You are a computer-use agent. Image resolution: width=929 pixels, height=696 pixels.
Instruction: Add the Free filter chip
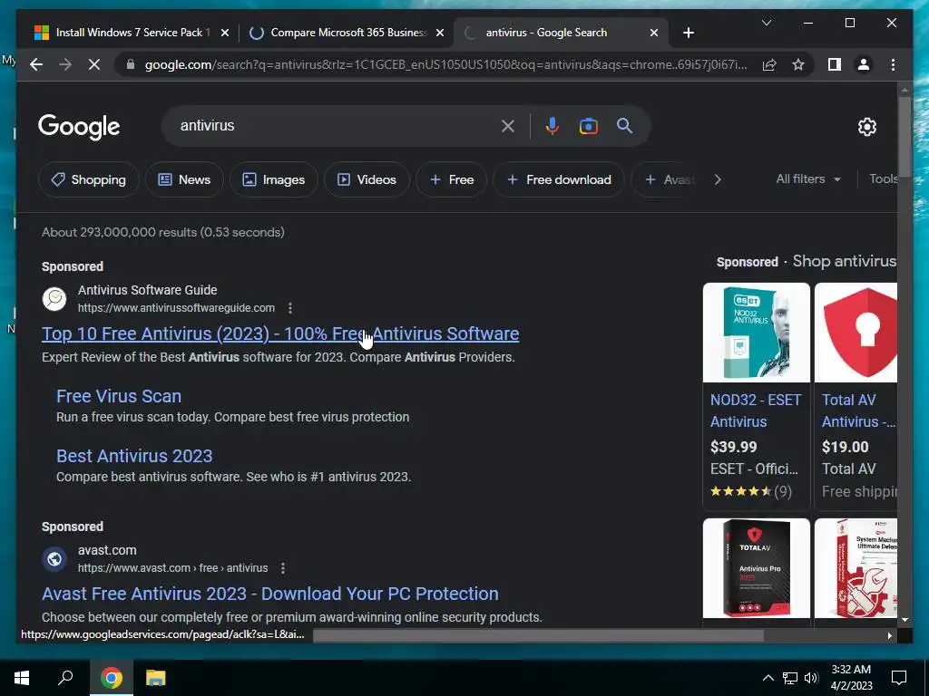452,179
